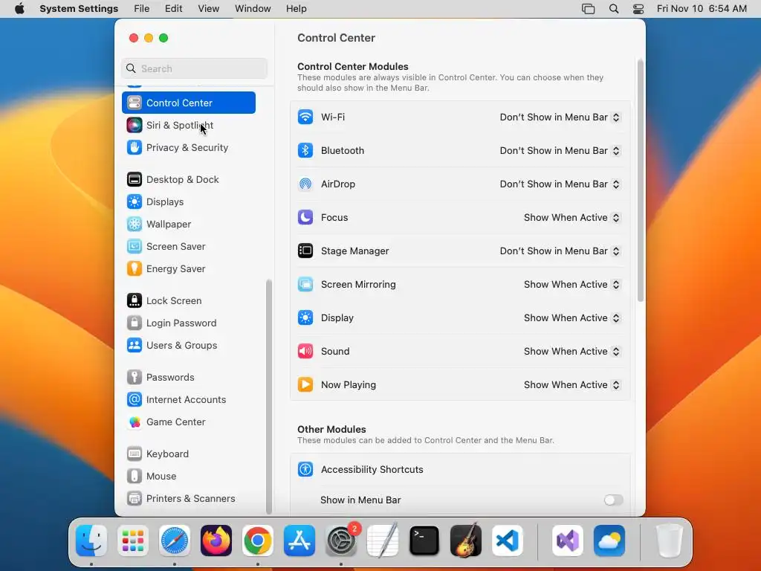Open the Apple menu

[19, 9]
